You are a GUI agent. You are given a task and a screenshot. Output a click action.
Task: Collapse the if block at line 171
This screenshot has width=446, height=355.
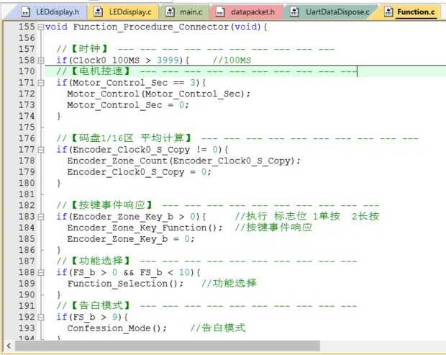point(41,83)
